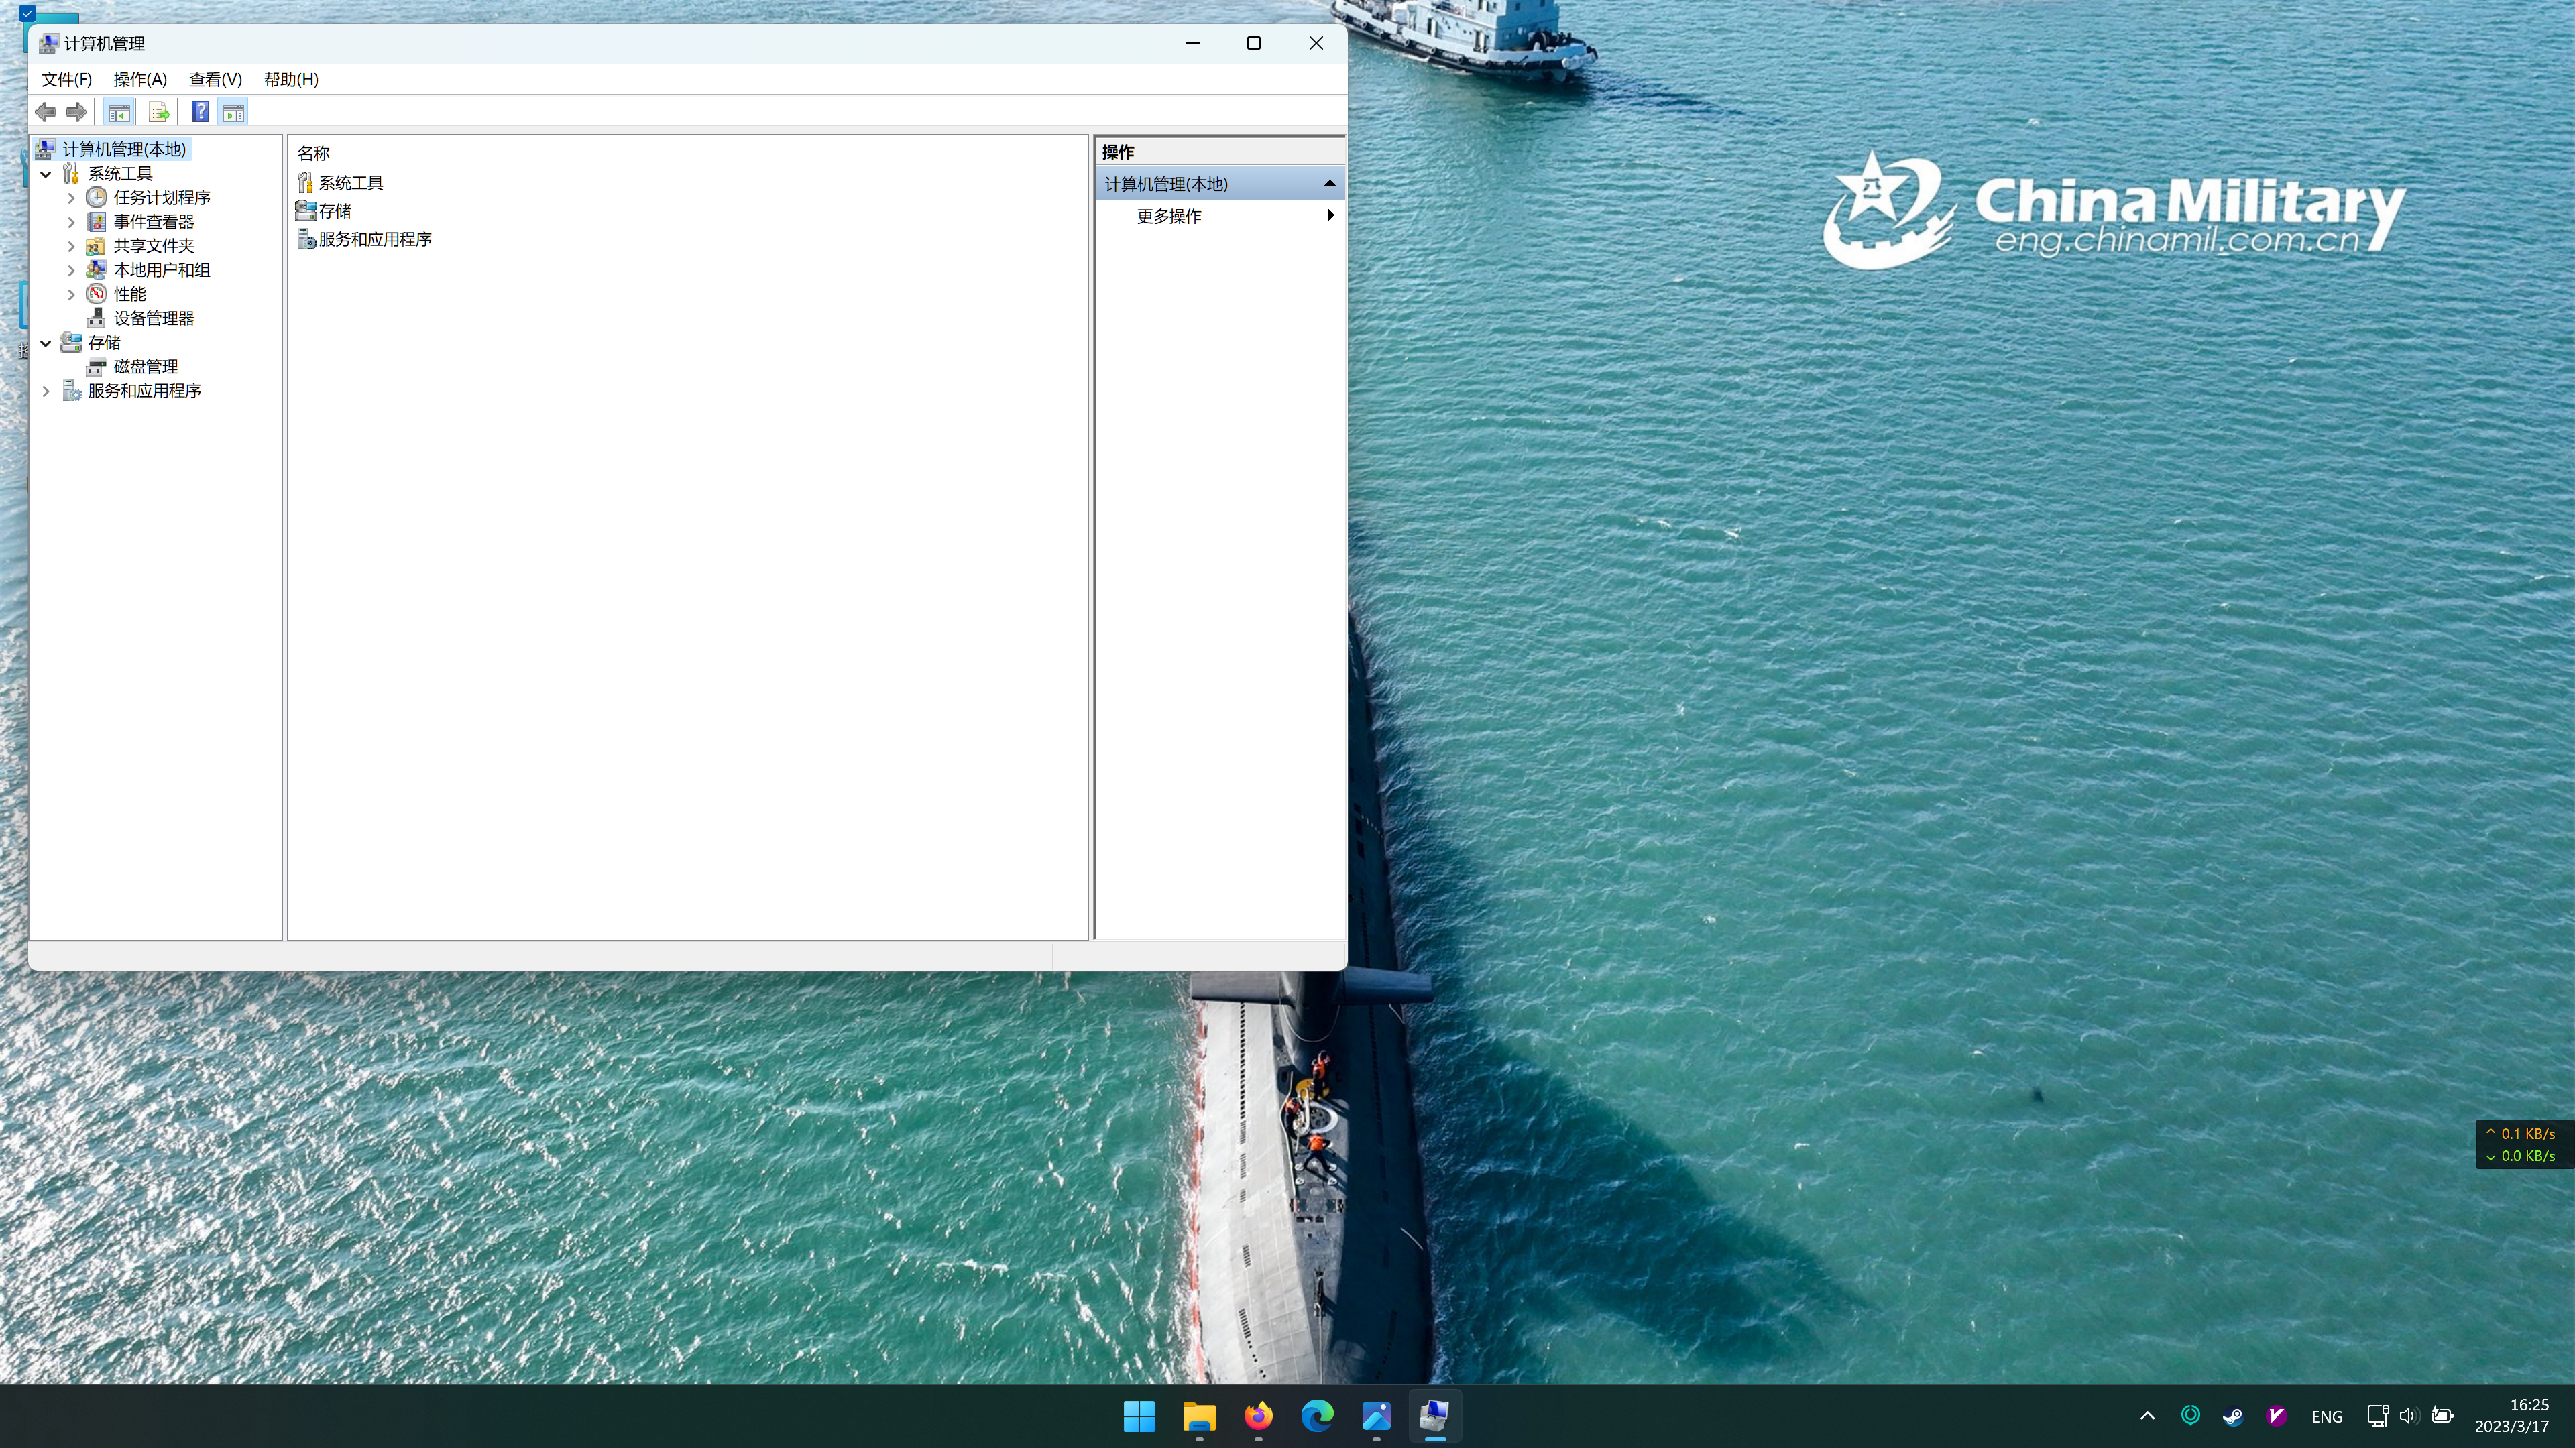This screenshot has width=2575, height=1448.
Task: Click the toolbar Forward arrow
Action: (x=76, y=112)
